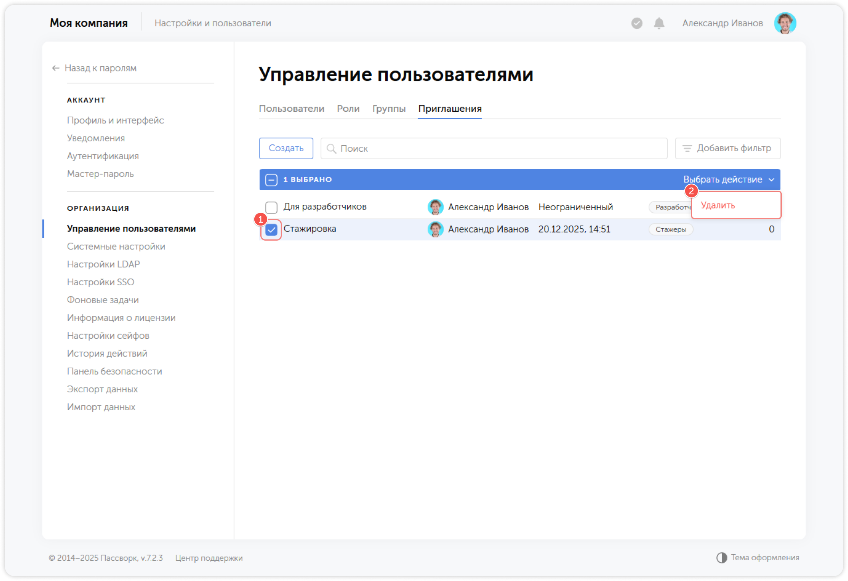The height and width of the screenshot is (581, 848).
Task: Switch to the Группы tab
Action: point(388,109)
